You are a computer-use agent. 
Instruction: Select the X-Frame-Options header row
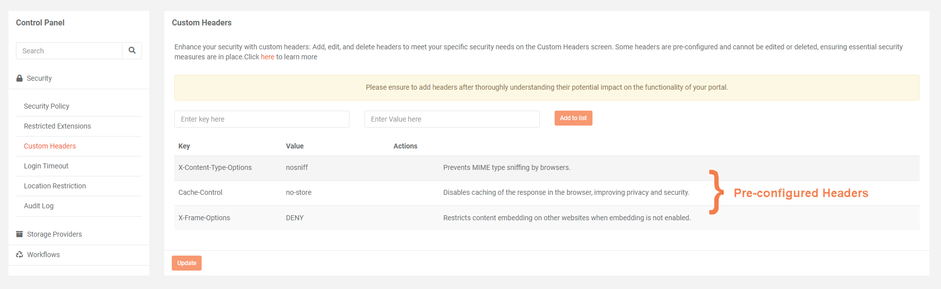(x=204, y=218)
